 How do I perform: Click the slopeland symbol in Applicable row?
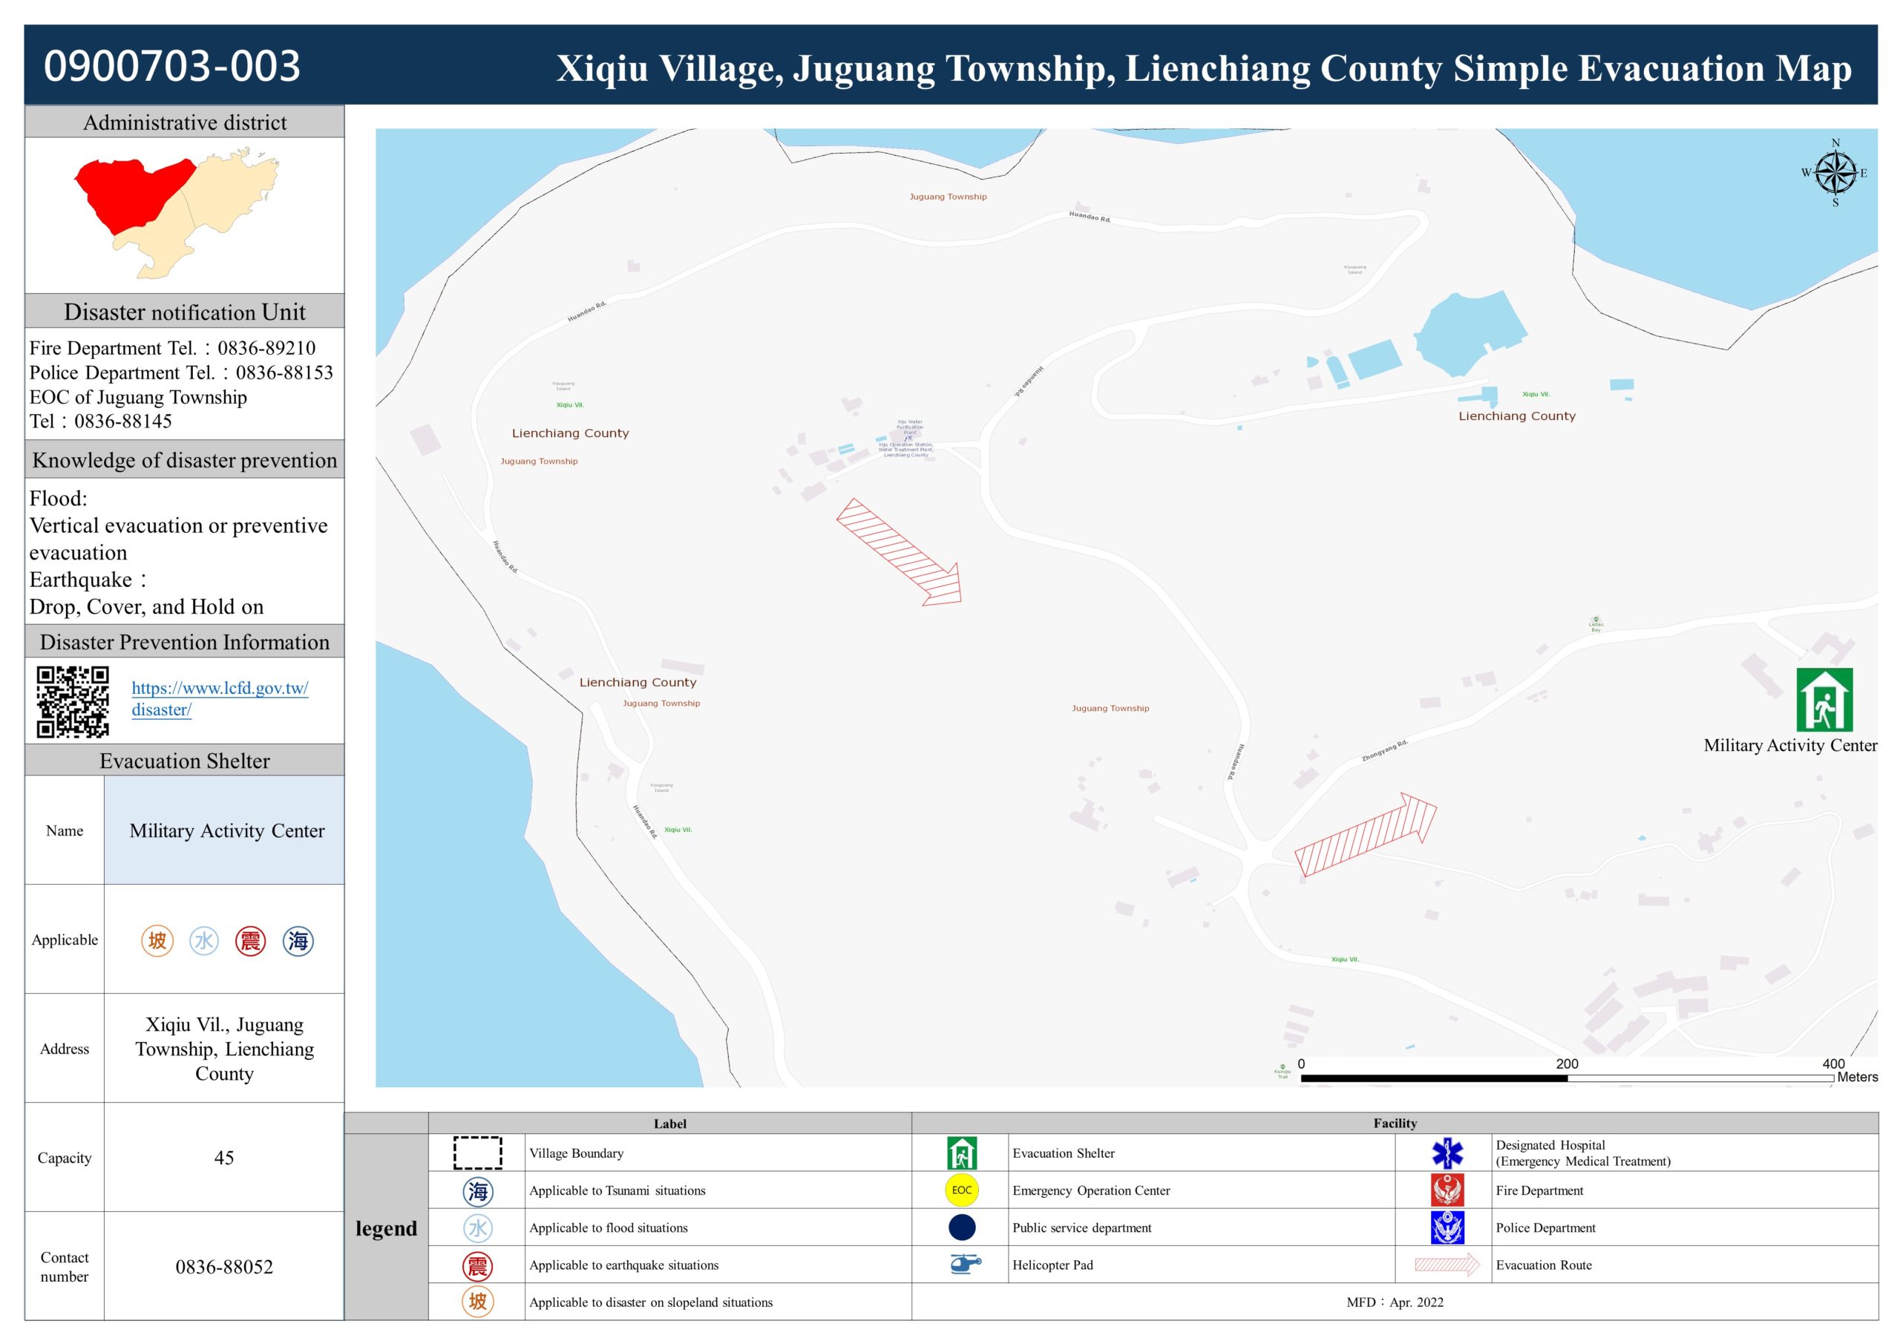tap(157, 941)
